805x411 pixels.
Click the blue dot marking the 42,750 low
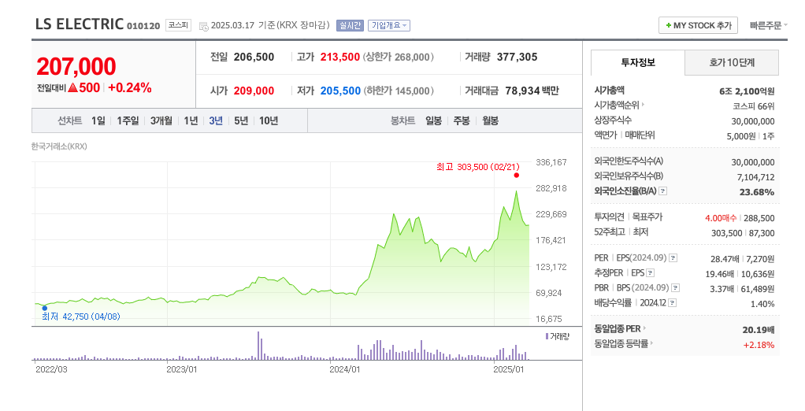point(45,309)
